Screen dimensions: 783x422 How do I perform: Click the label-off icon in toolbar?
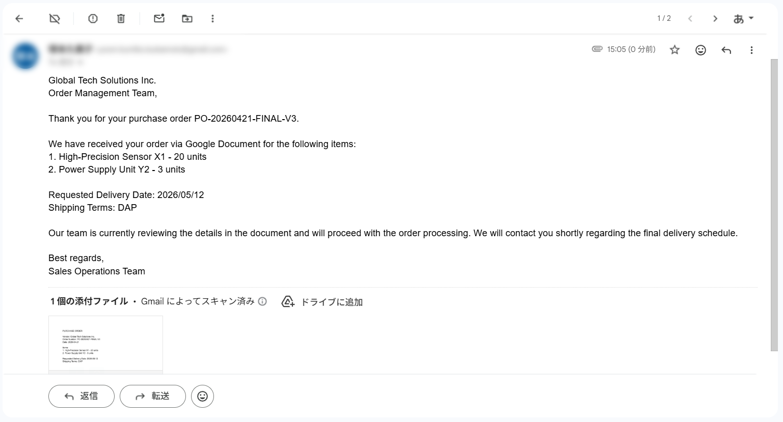55,19
